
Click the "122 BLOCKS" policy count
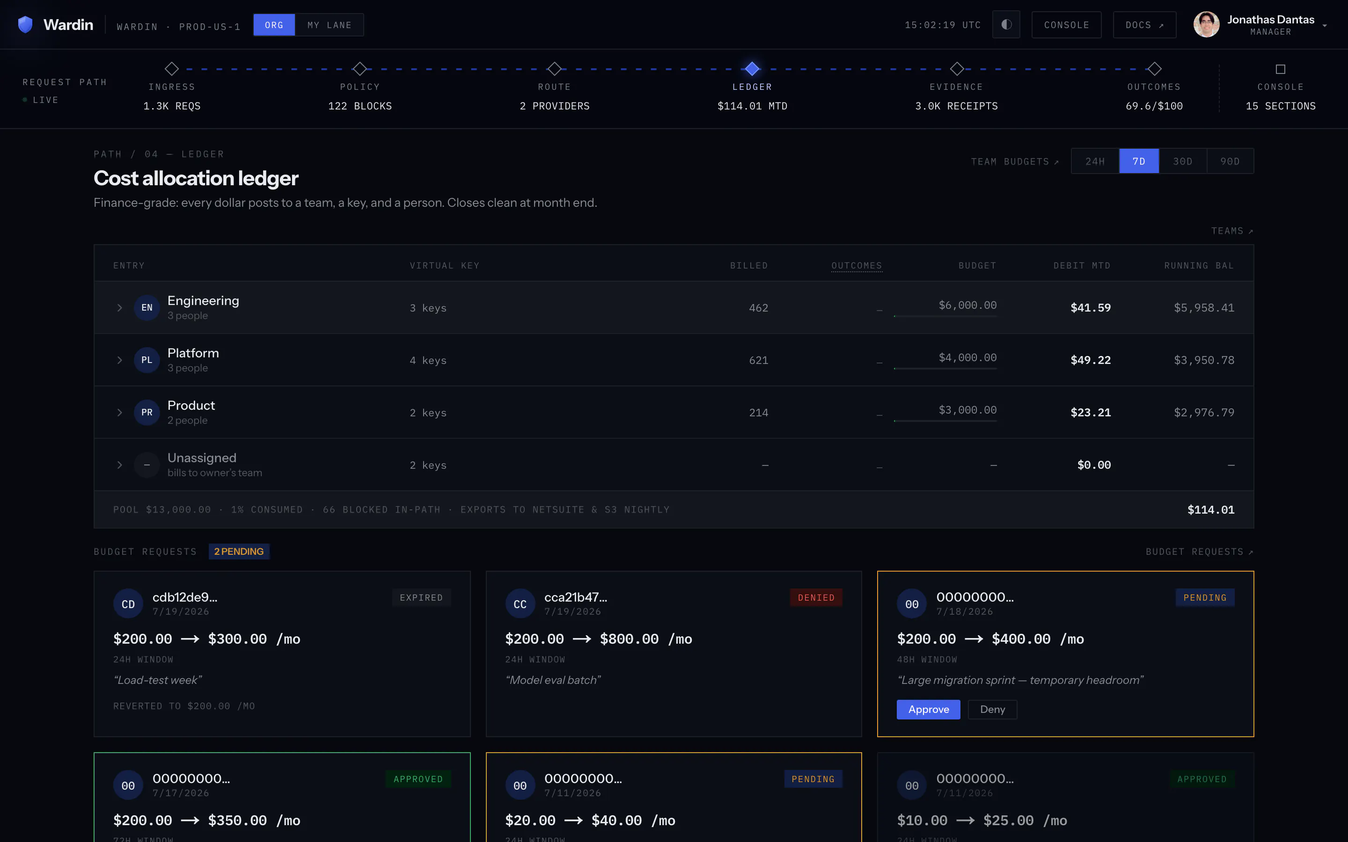pos(360,106)
